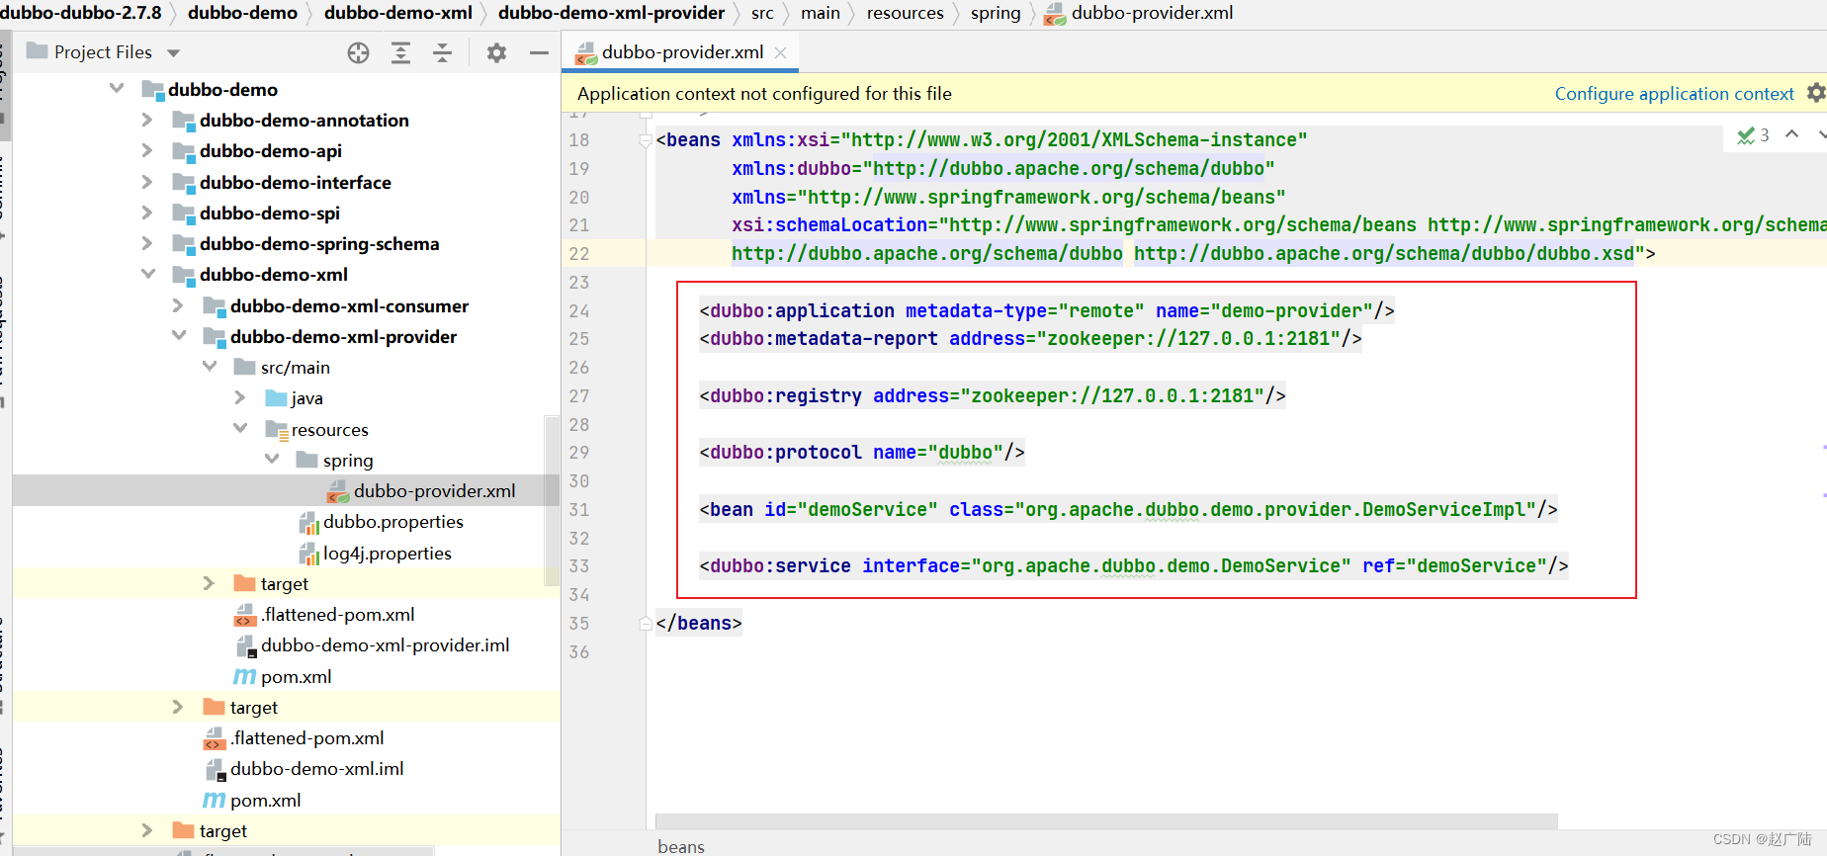This screenshot has width=1827, height=856.
Task: Click the locate/select opened file target icon
Action: (358, 53)
